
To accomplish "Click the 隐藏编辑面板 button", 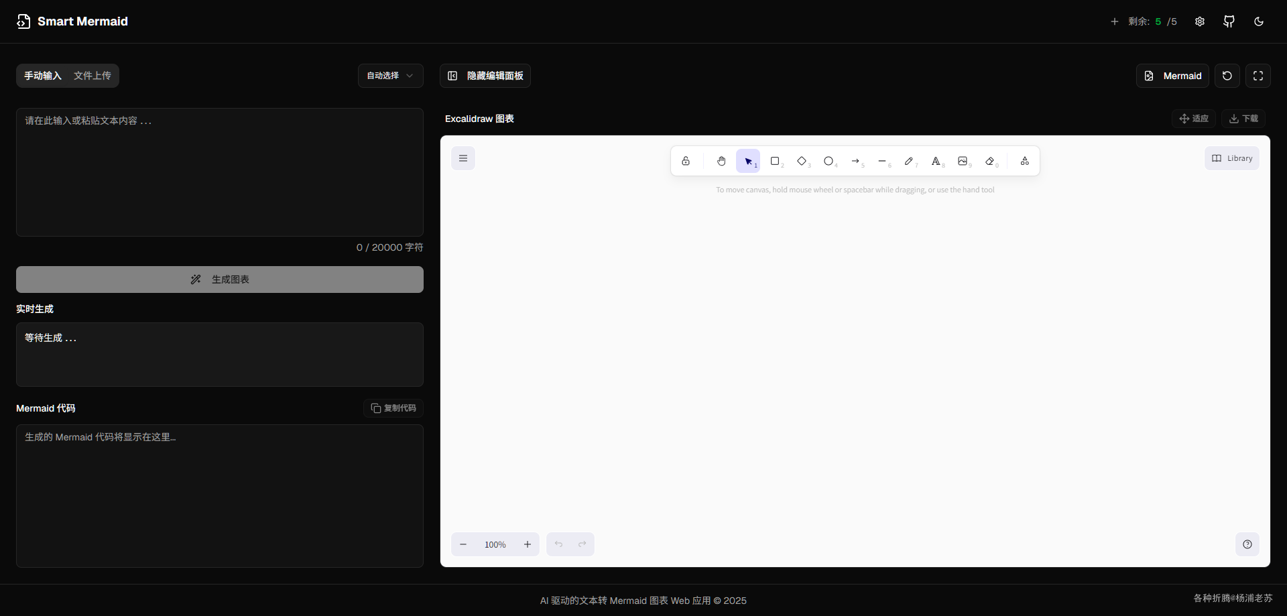I will [485, 76].
